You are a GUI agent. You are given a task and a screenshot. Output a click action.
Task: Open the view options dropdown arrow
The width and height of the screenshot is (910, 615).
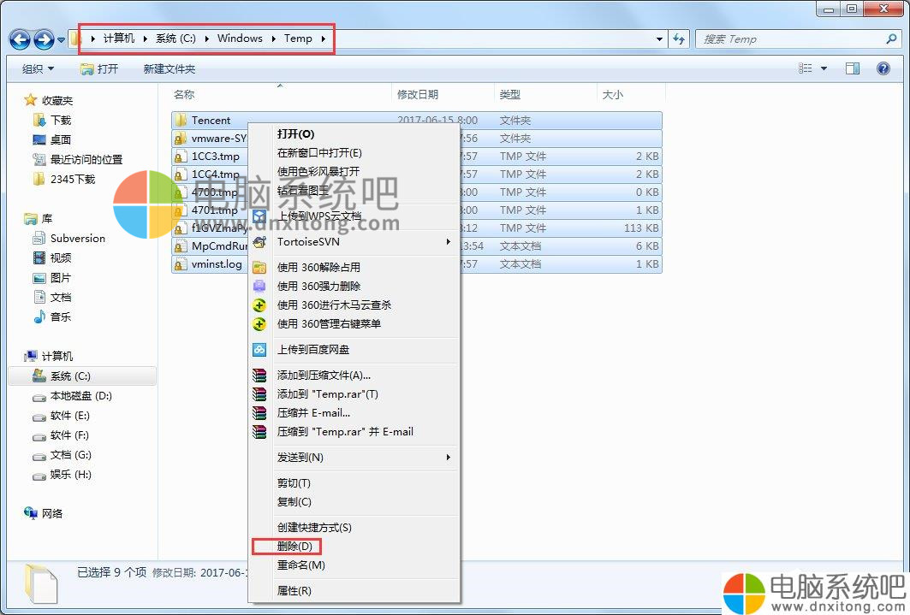[824, 68]
